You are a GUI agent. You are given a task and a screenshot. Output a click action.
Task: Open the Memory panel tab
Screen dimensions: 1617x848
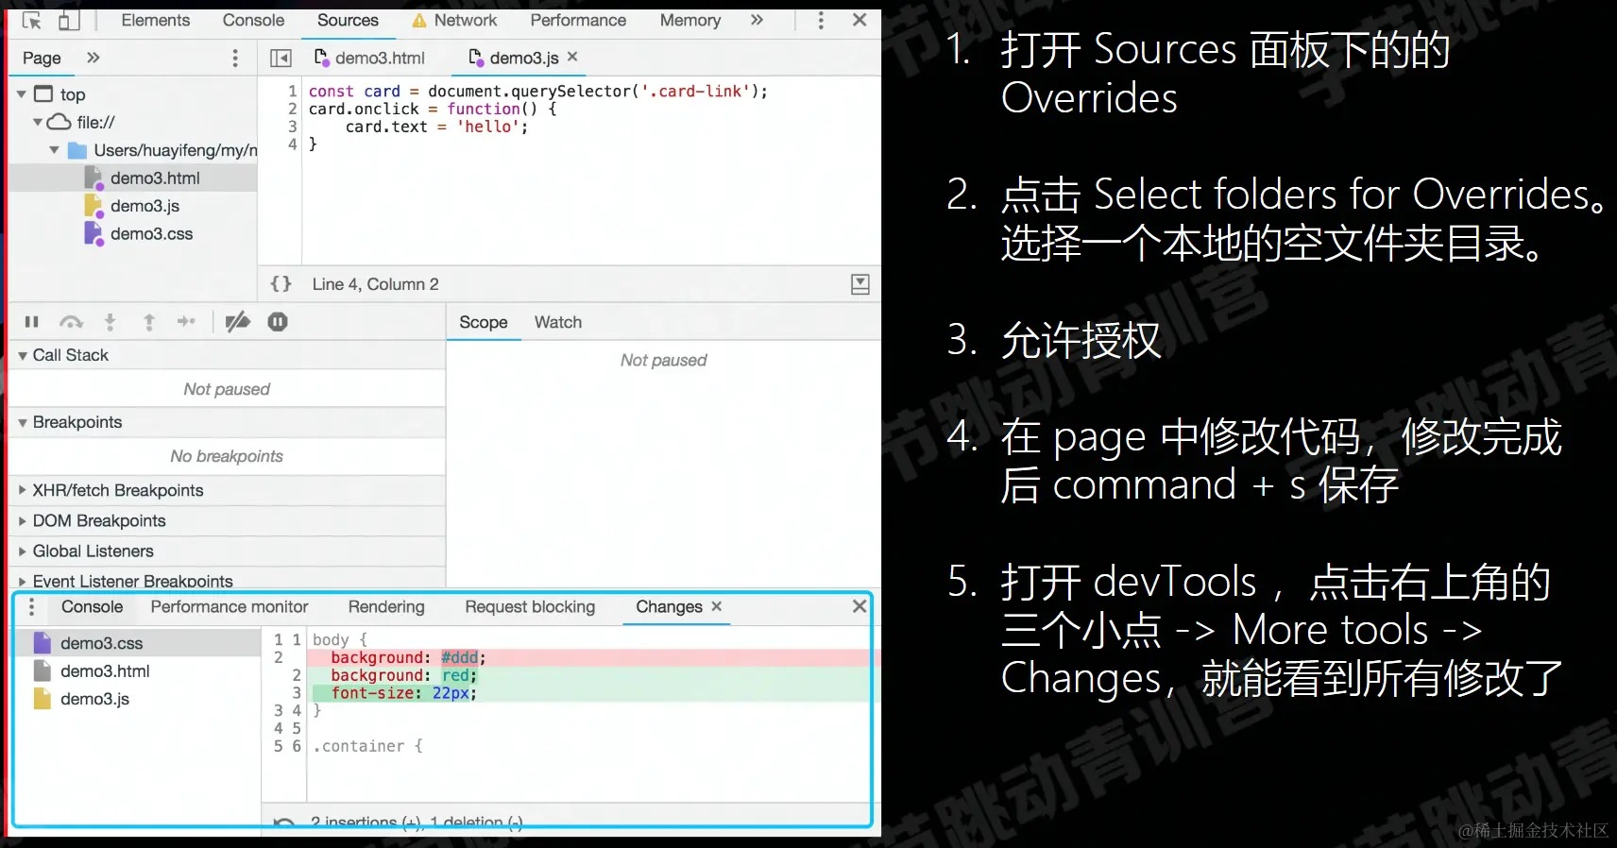tap(689, 20)
